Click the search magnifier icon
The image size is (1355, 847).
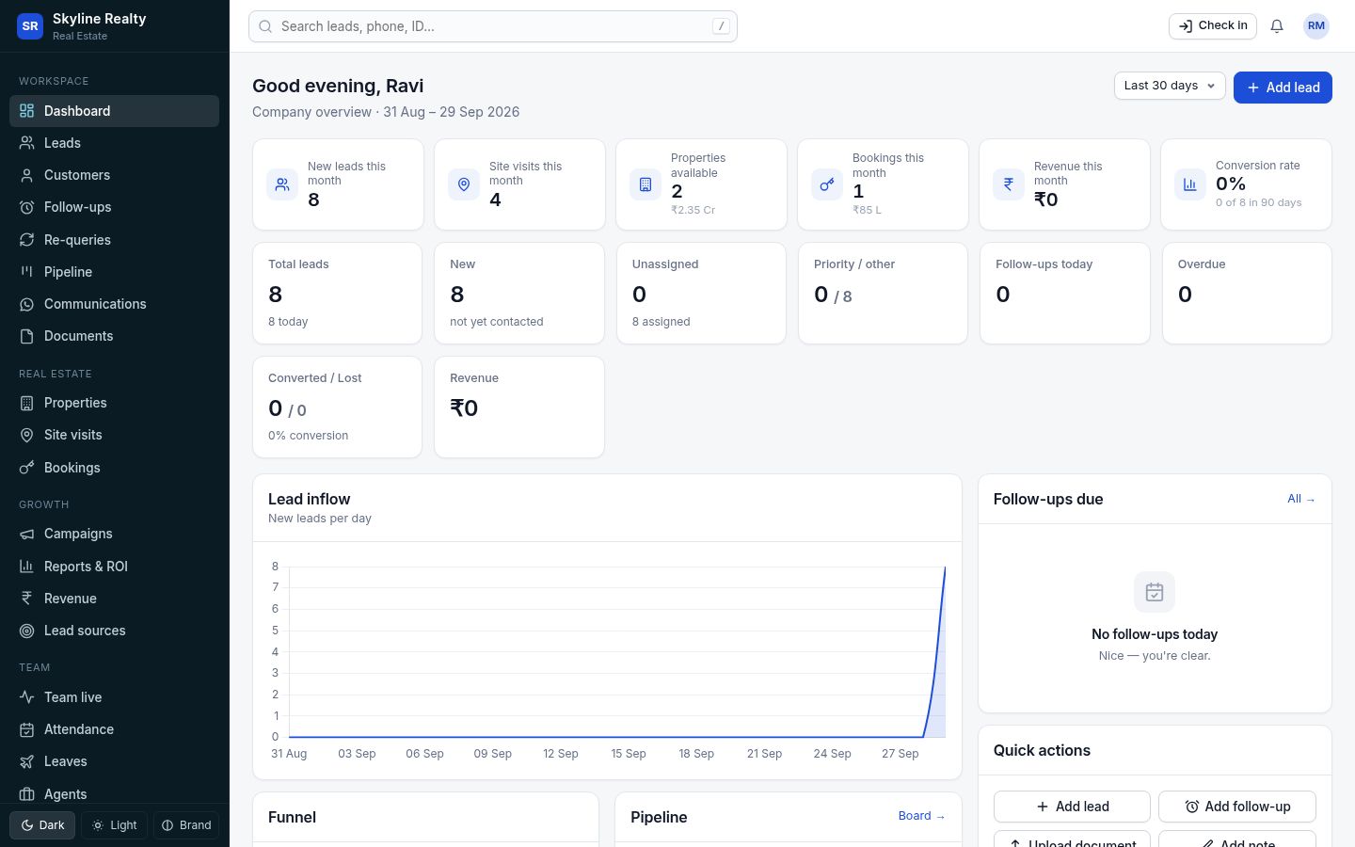click(x=265, y=26)
